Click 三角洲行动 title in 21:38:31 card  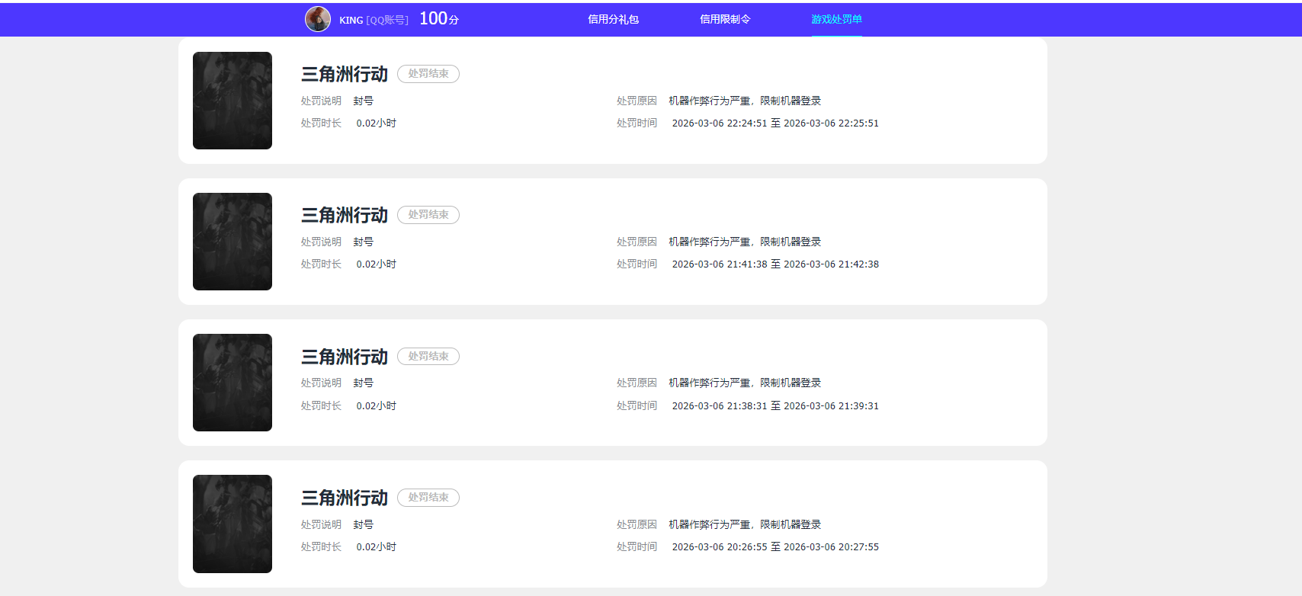click(x=345, y=357)
